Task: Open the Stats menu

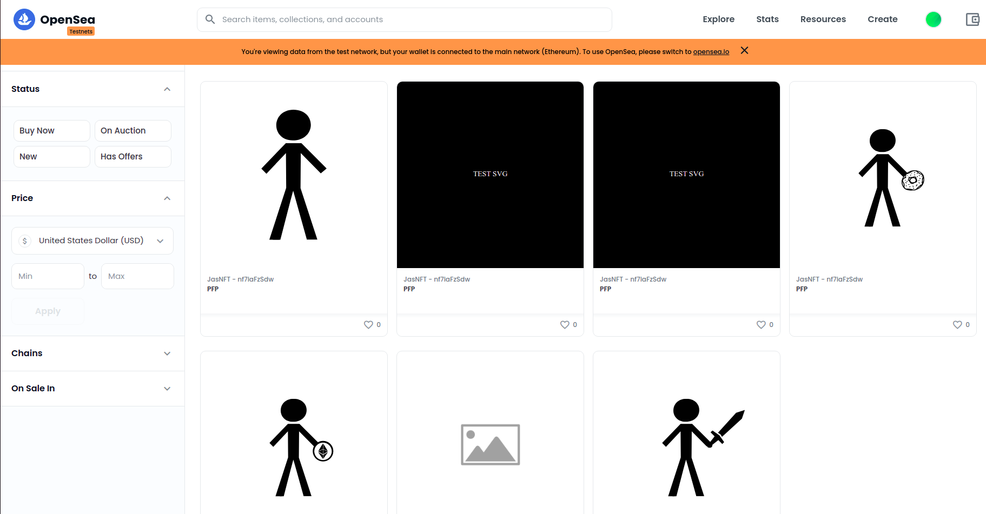Action: (767, 19)
